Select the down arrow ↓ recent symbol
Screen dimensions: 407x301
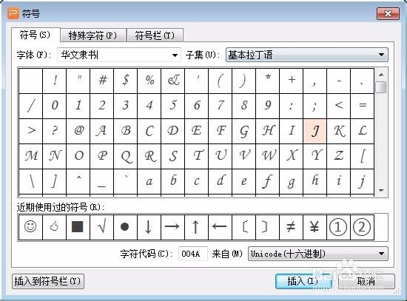(149, 227)
